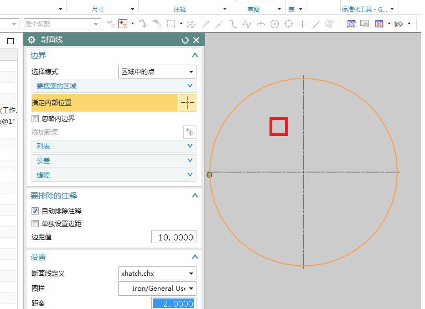Select the circle center snap point icon
425x309 pixels.
(x=274, y=24)
